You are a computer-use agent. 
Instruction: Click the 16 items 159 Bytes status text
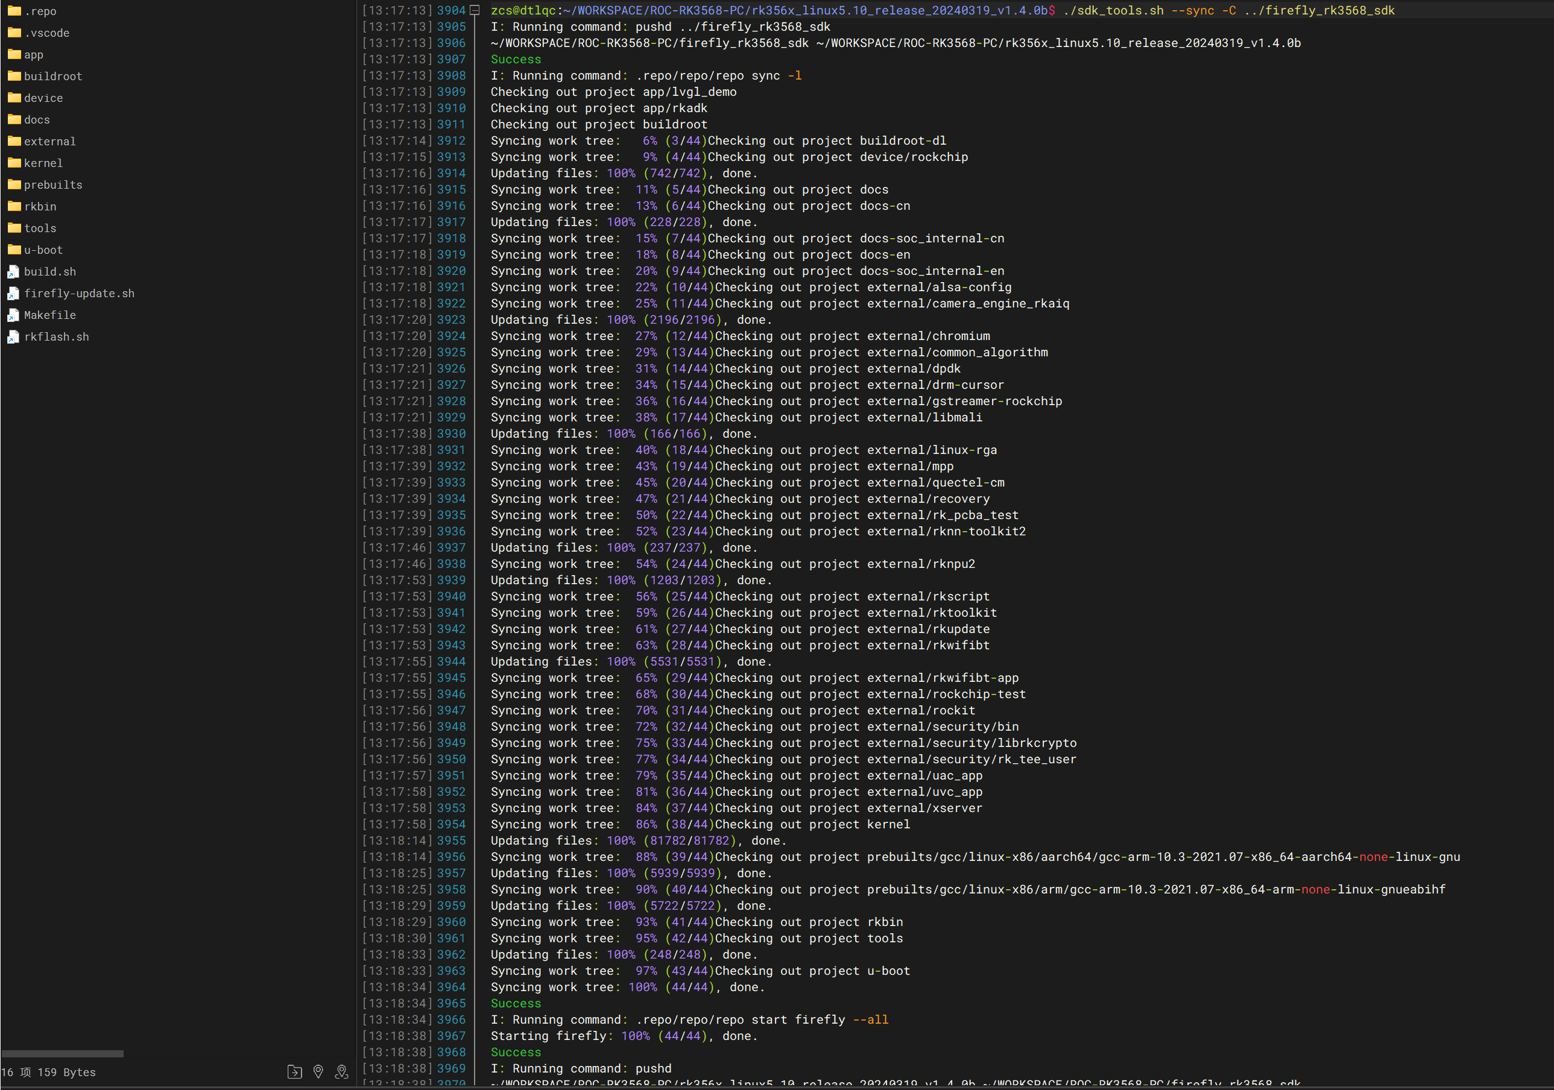tap(49, 1073)
